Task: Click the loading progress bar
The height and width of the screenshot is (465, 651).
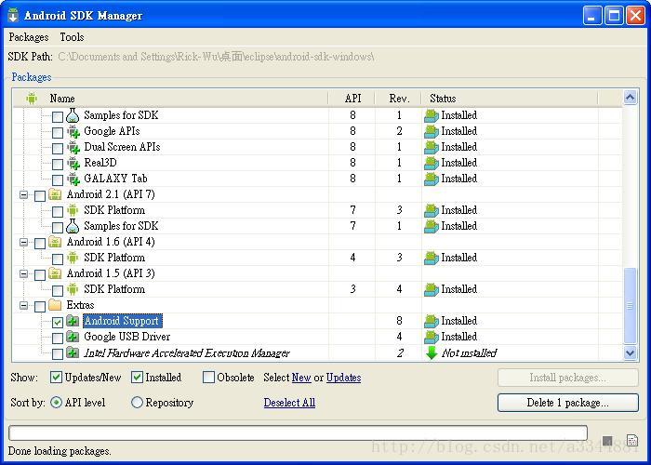Action: tap(298, 432)
